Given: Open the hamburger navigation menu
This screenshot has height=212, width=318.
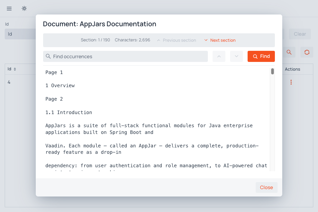Looking at the screenshot, I should coord(9,8).
